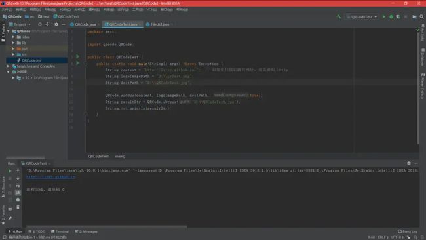The width and height of the screenshot is (426, 240).
Task: Jump up the stack trace with the up arrow
Action: click(x=18, y=171)
